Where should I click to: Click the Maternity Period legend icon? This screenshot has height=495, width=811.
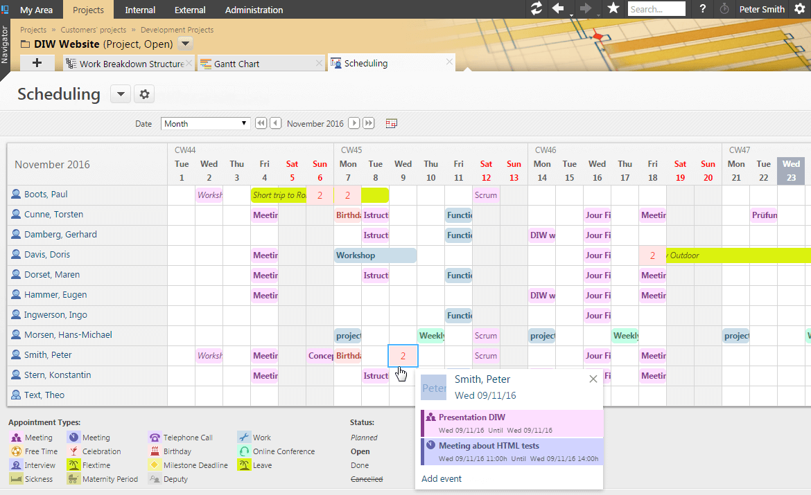[x=73, y=480]
